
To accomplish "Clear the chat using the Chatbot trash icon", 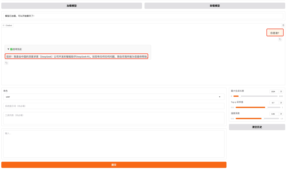I will 283,25.
